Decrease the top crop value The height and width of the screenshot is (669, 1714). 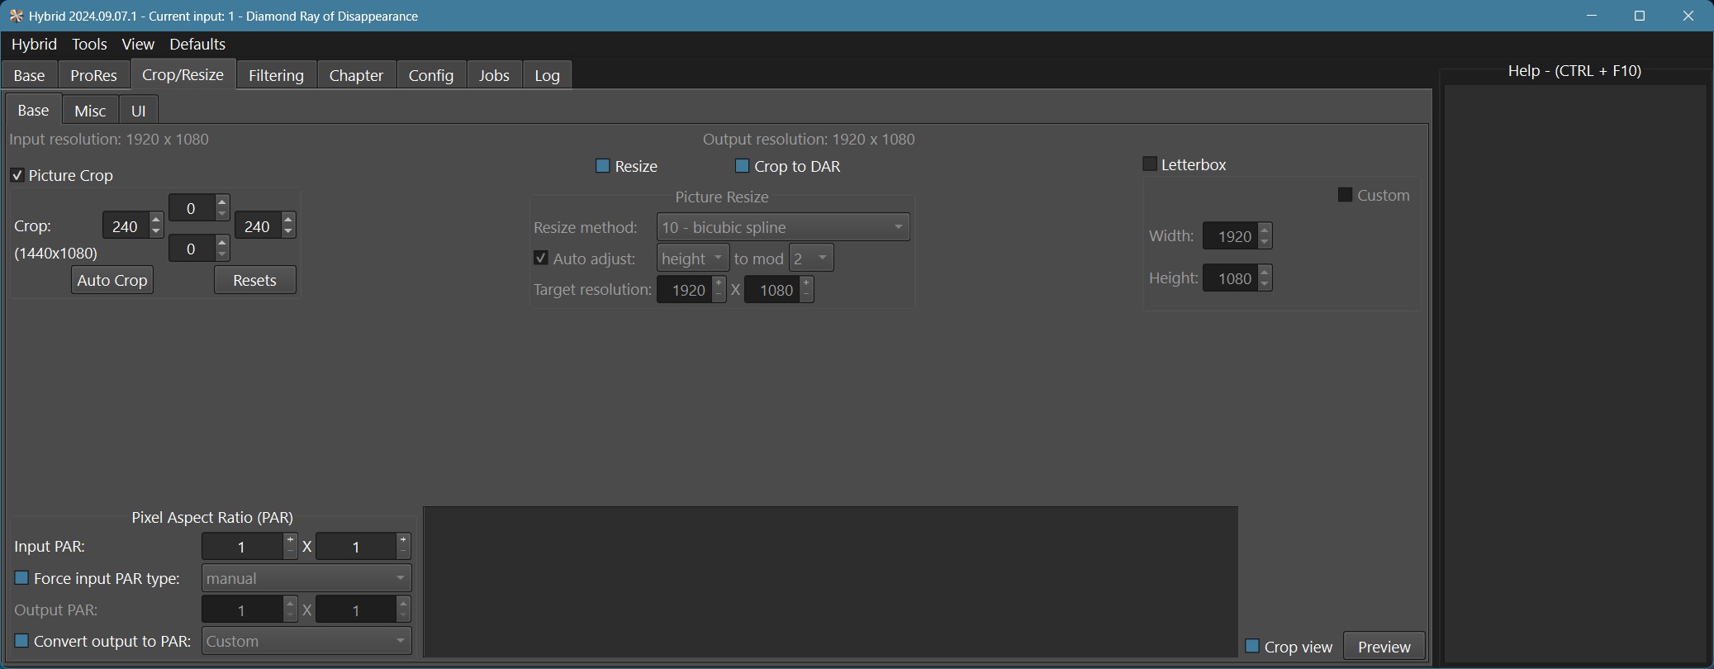point(222,214)
